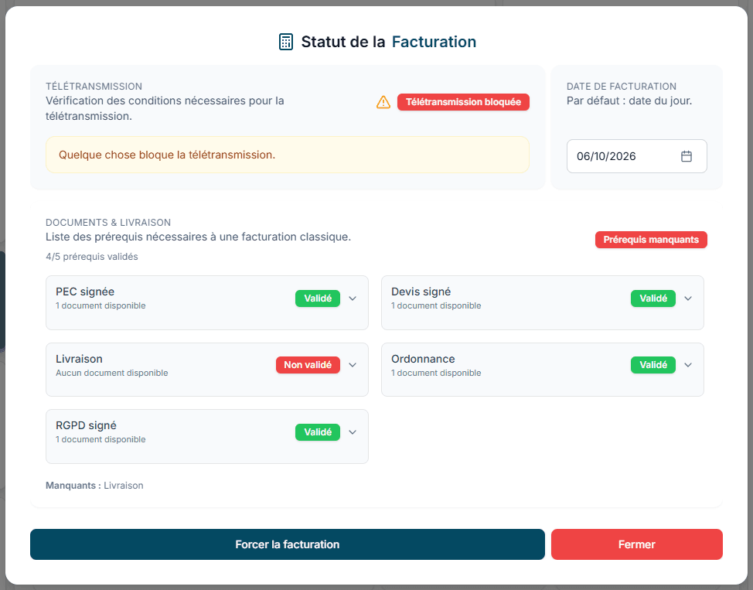Click the orange warning triangle icon
753x590 pixels.
[383, 102]
